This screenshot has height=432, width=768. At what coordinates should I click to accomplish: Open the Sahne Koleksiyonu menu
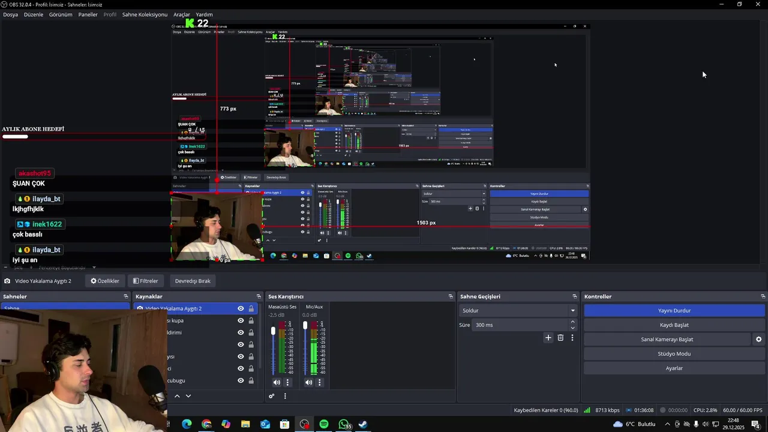pyautogui.click(x=145, y=14)
